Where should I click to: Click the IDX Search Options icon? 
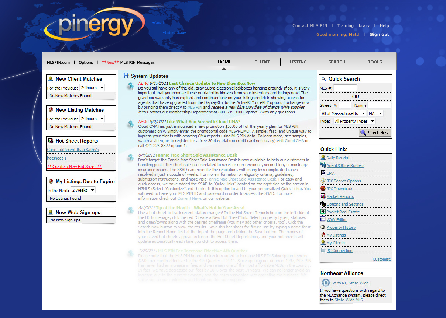click(x=323, y=181)
